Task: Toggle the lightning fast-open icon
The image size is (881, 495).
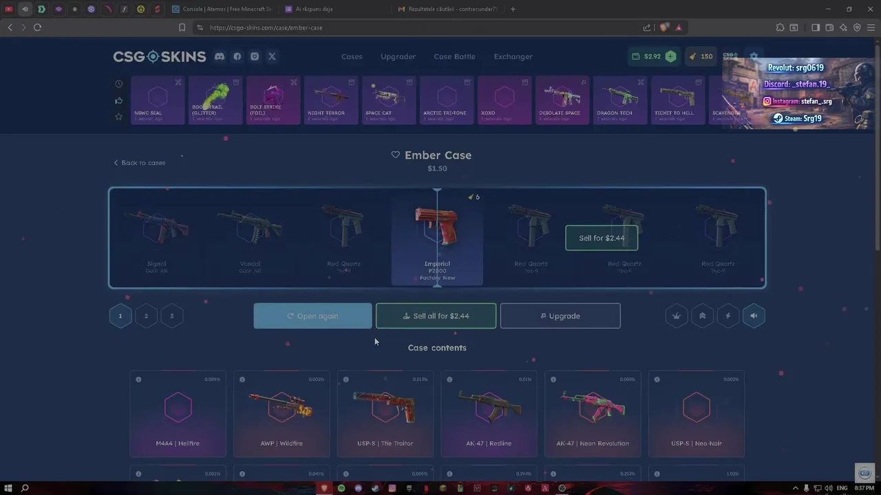Action: click(x=728, y=316)
